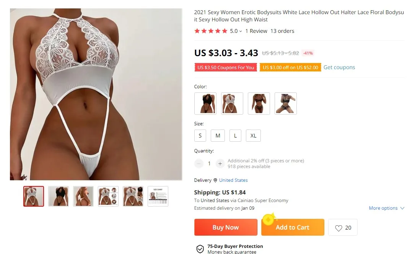This screenshot has width=410, height=254.
Task: Open United States delivery location selector
Action: pyautogui.click(x=233, y=180)
